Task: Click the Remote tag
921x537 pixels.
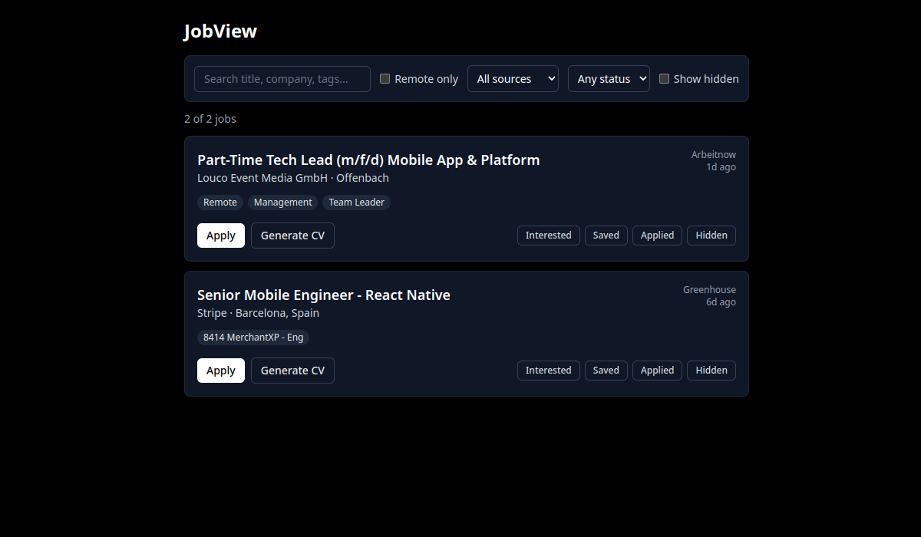Action: (220, 203)
